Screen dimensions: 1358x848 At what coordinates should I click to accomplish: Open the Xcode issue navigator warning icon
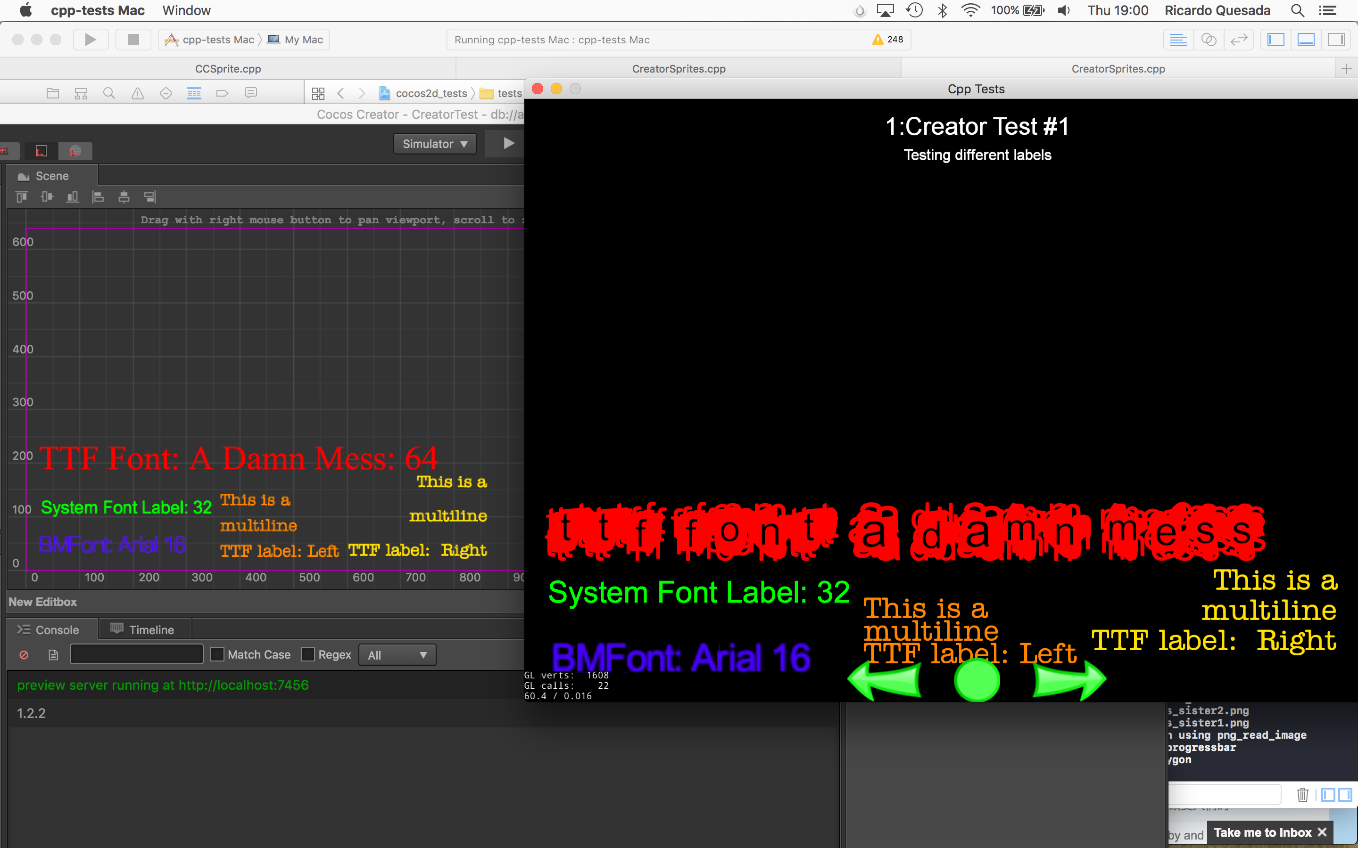[138, 93]
